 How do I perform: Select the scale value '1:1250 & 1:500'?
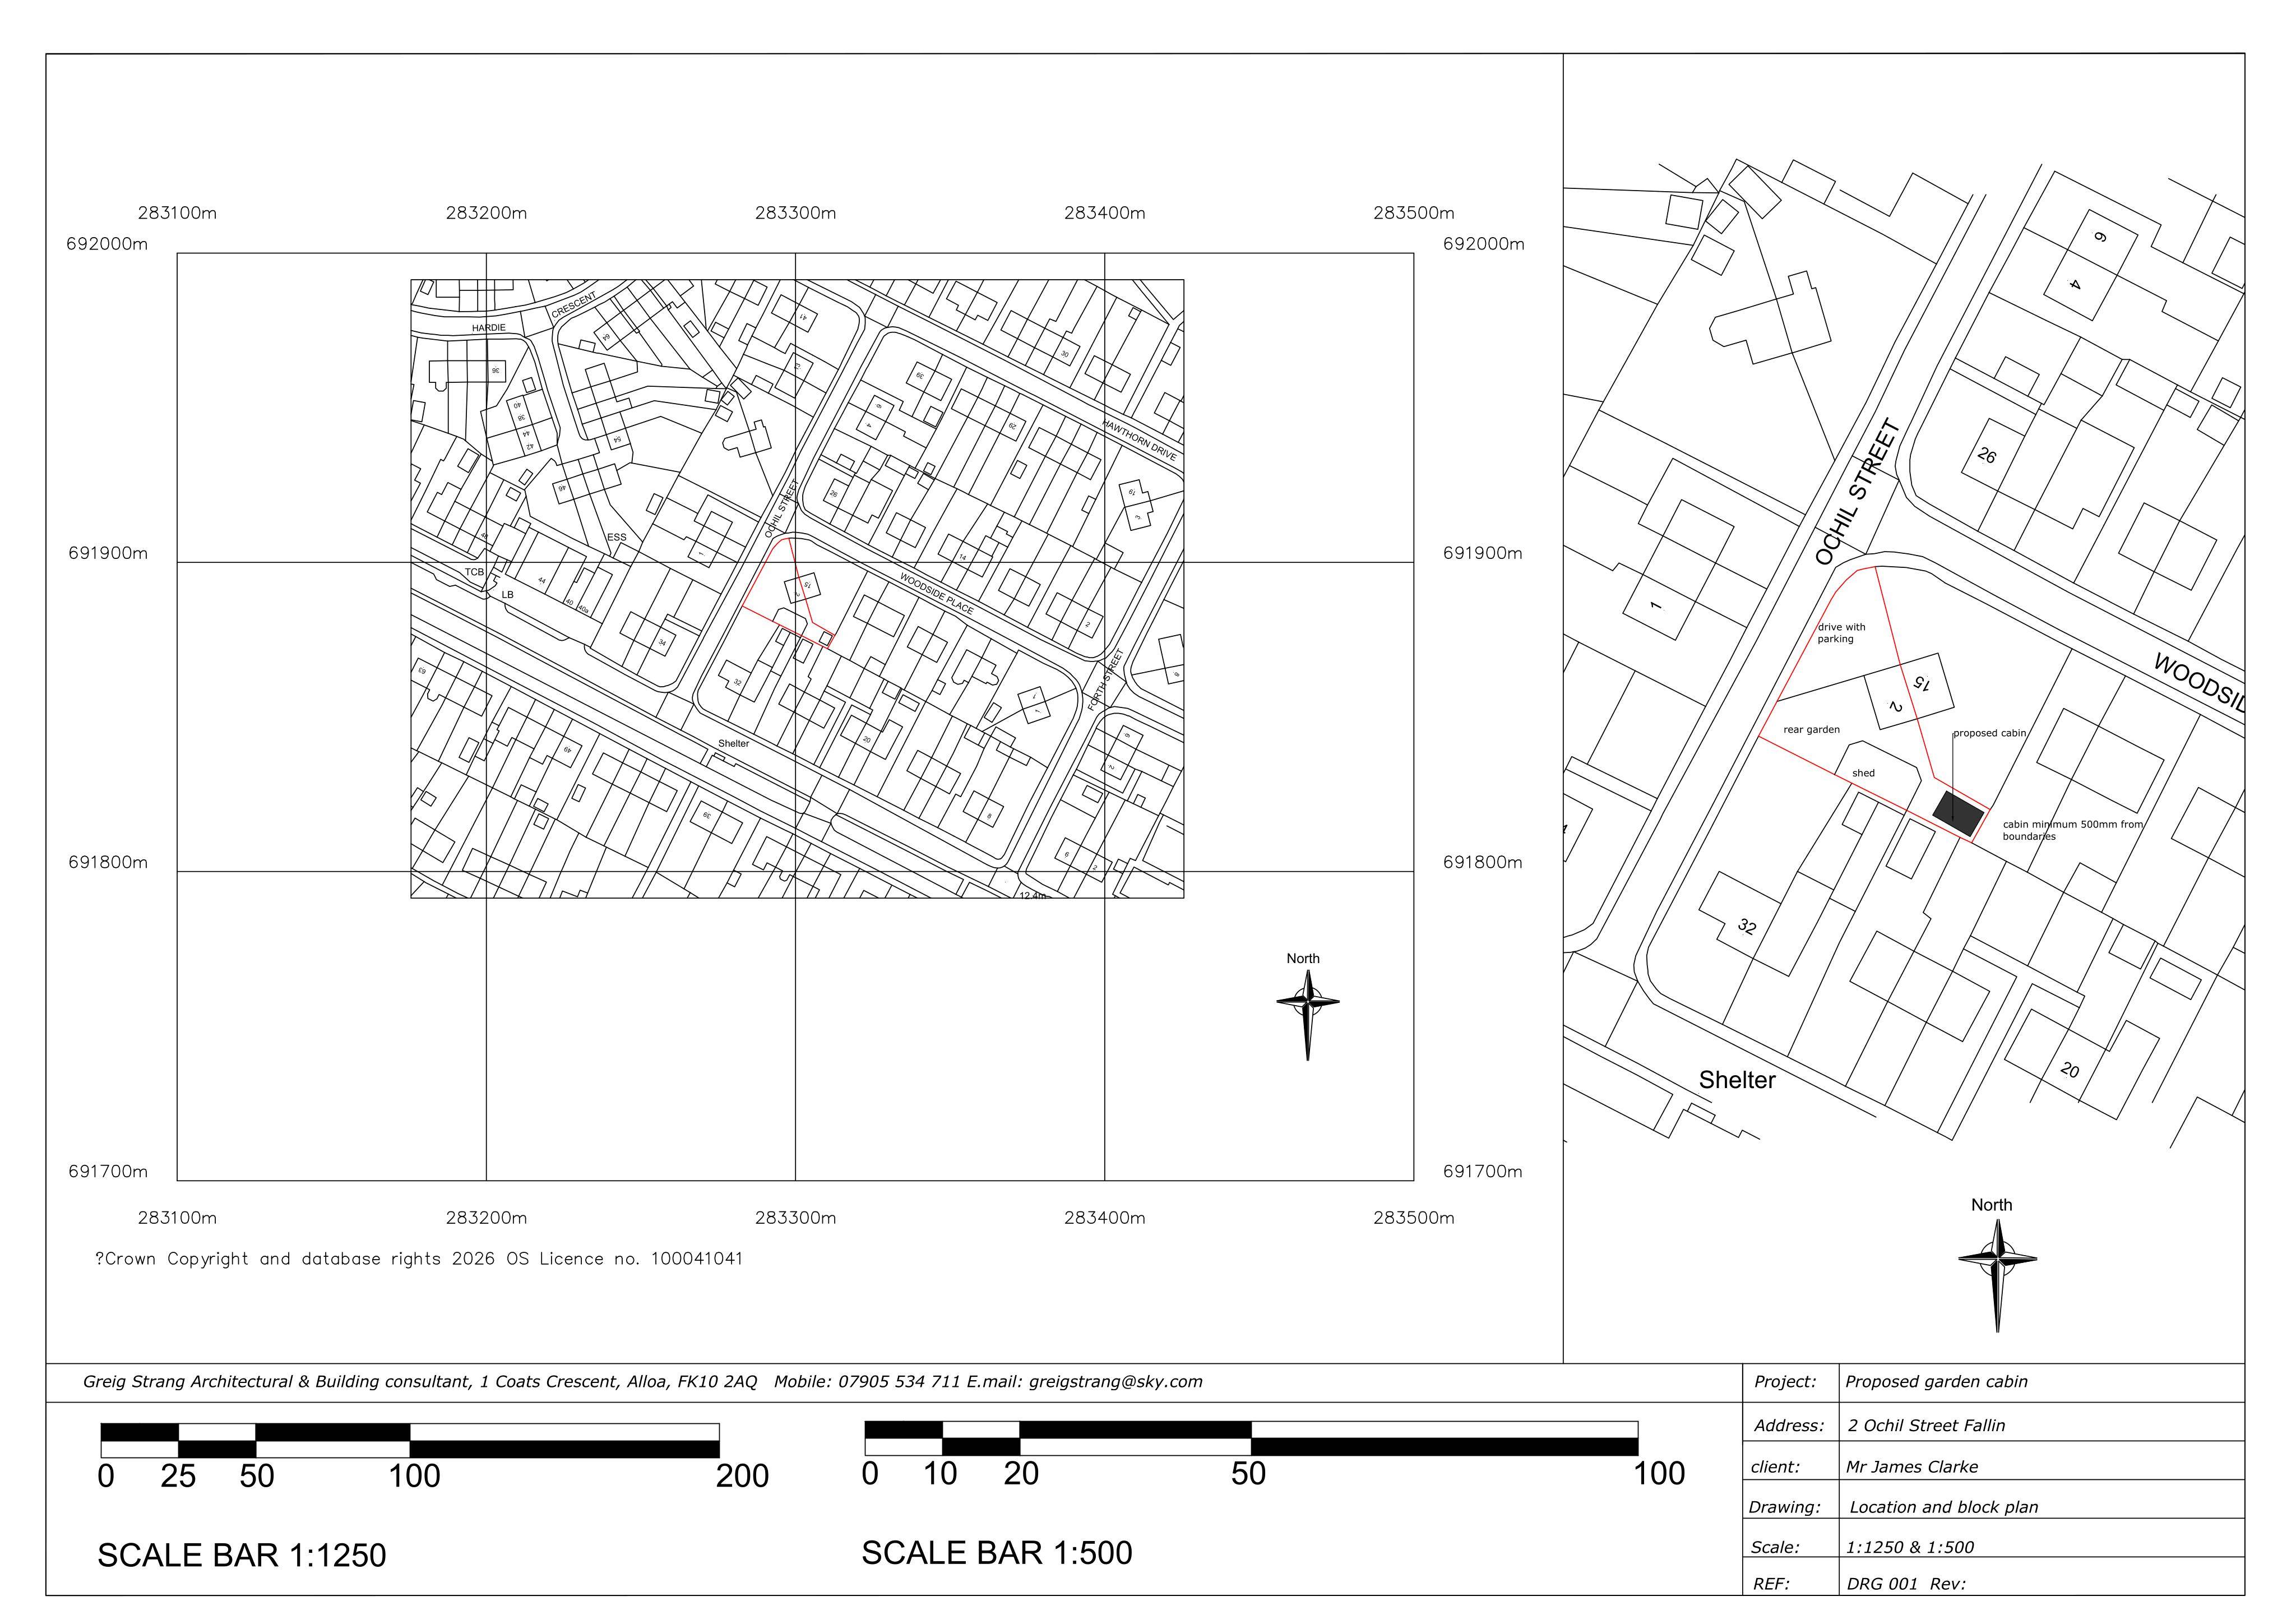pos(1910,1548)
